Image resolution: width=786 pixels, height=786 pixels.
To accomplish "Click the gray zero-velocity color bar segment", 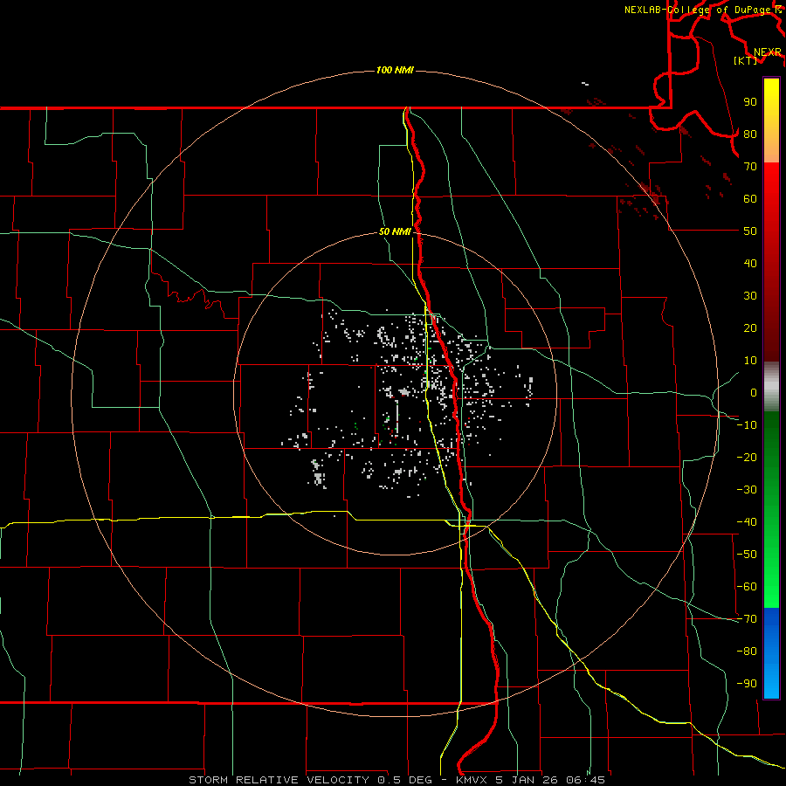I will [771, 386].
